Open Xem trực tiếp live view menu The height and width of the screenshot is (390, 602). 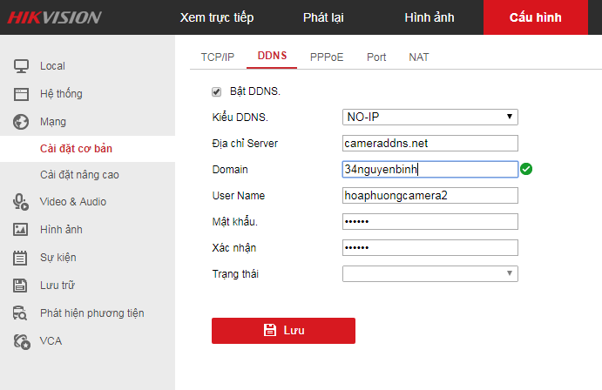coord(217,17)
